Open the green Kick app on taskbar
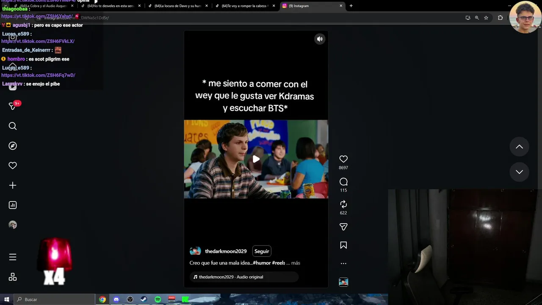The image size is (542, 305). 185,299
